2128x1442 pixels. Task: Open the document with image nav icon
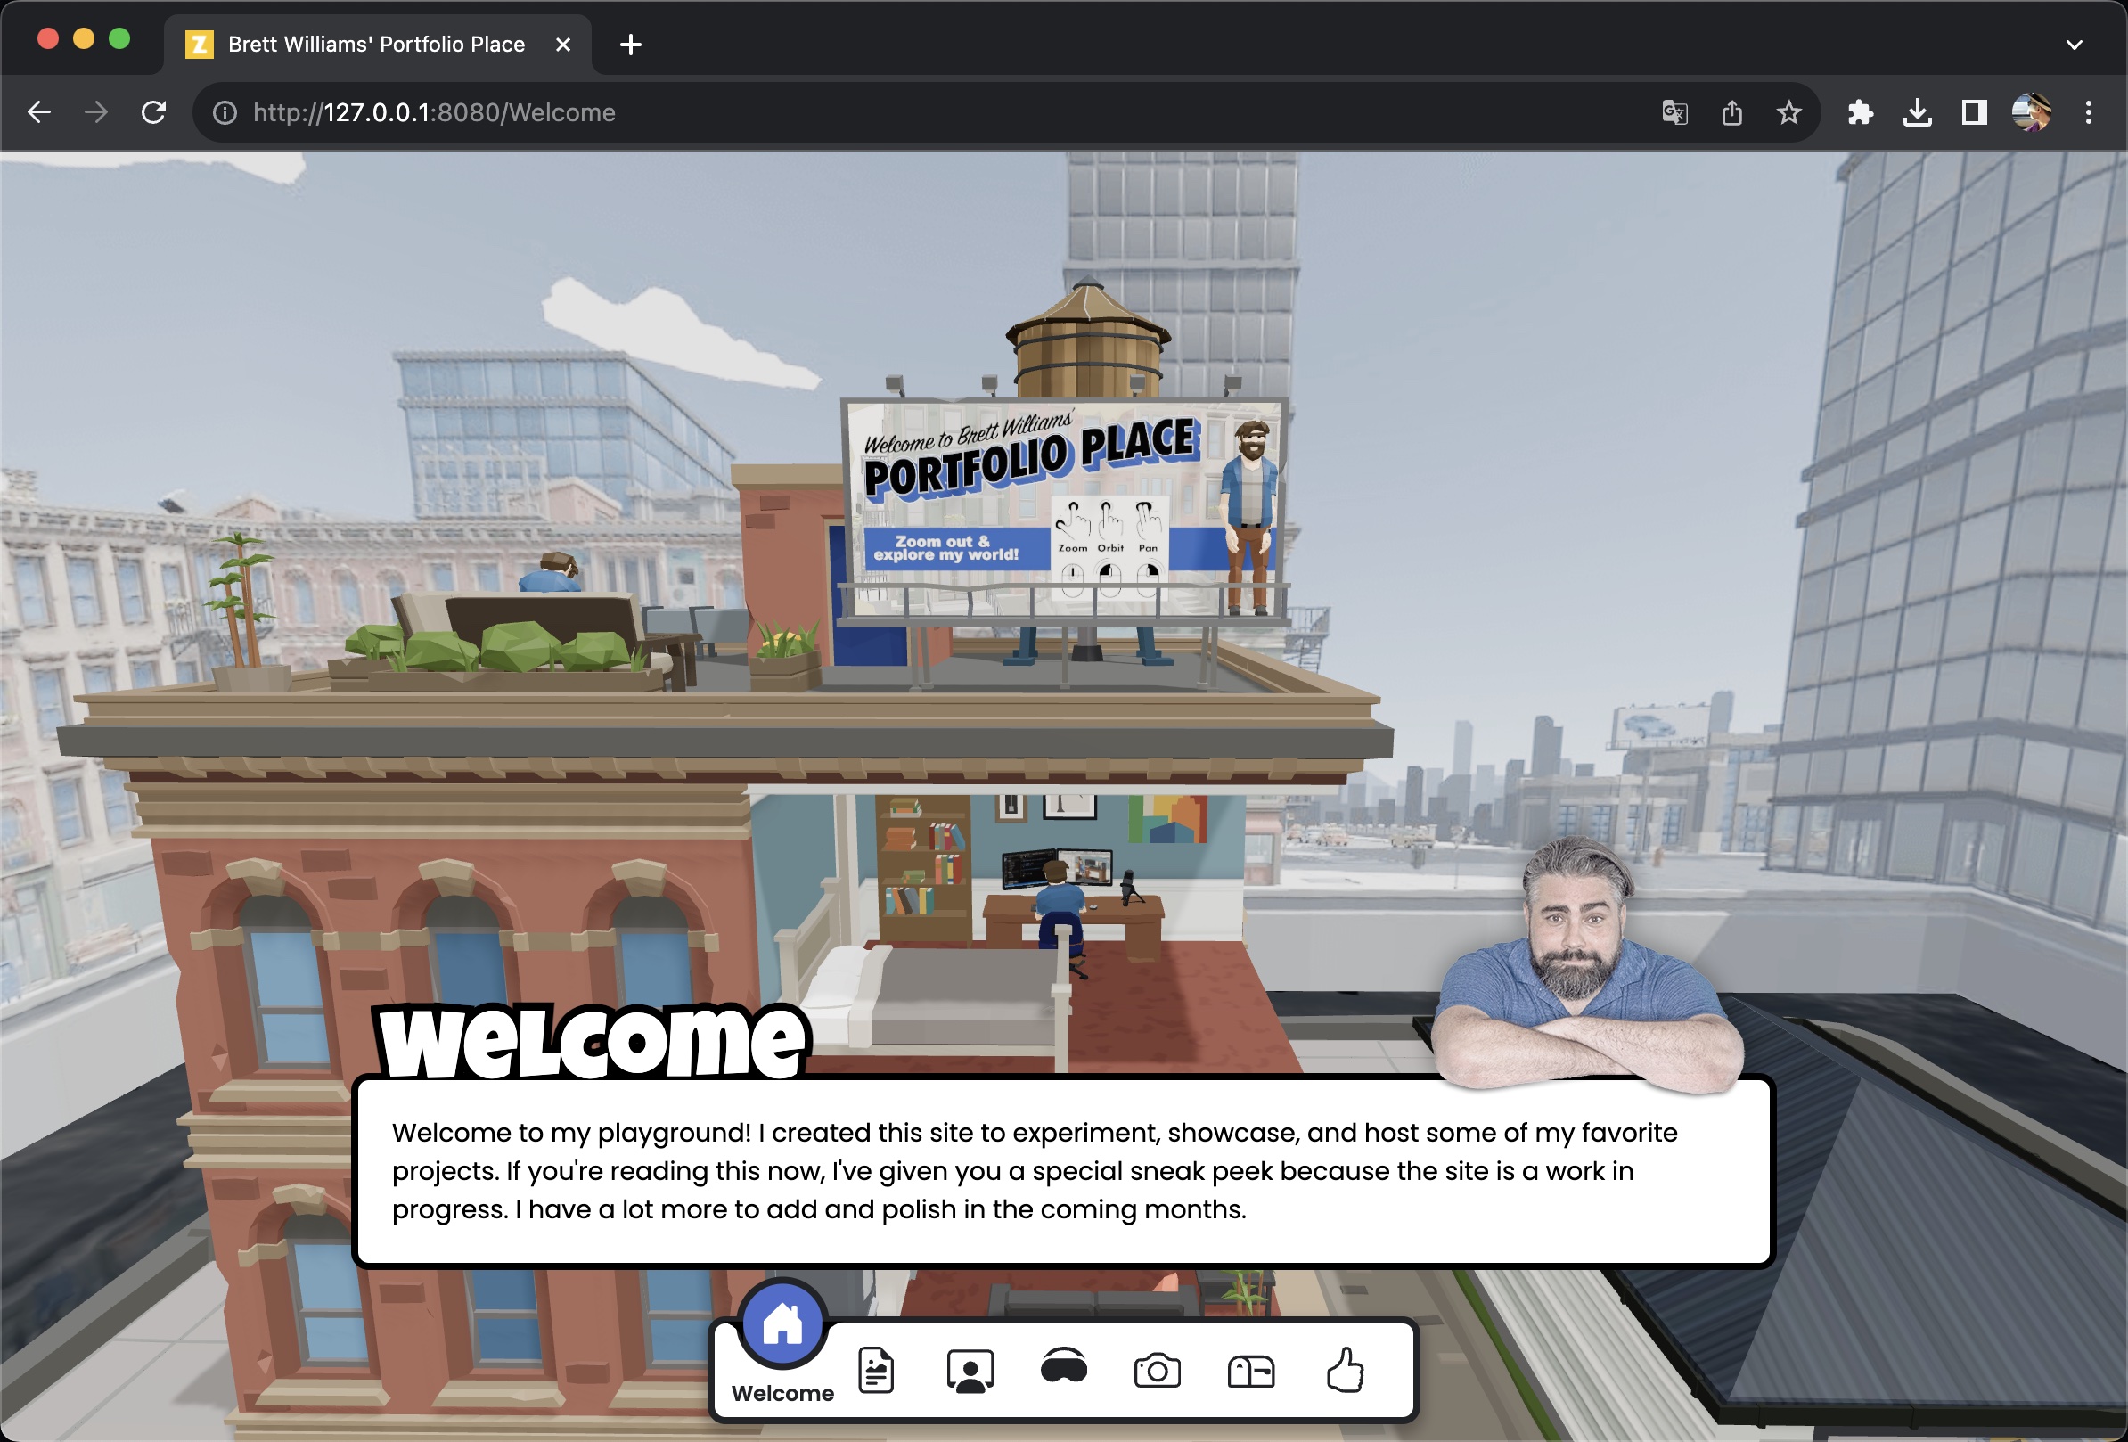click(x=876, y=1371)
